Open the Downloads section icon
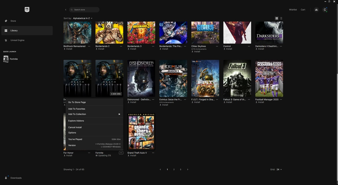This screenshot has height=185, width=338. coord(6,178)
